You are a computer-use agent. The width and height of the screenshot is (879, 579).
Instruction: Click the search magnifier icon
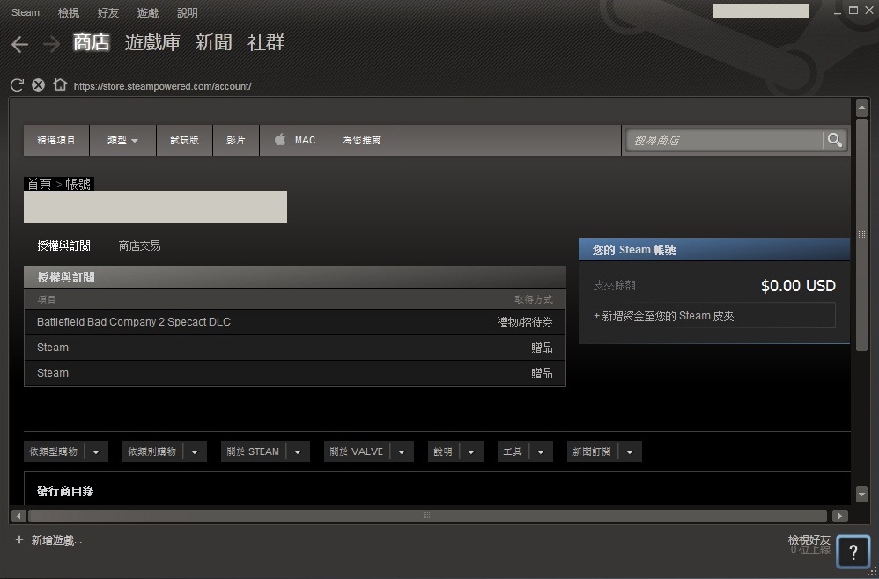click(x=834, y=140)
